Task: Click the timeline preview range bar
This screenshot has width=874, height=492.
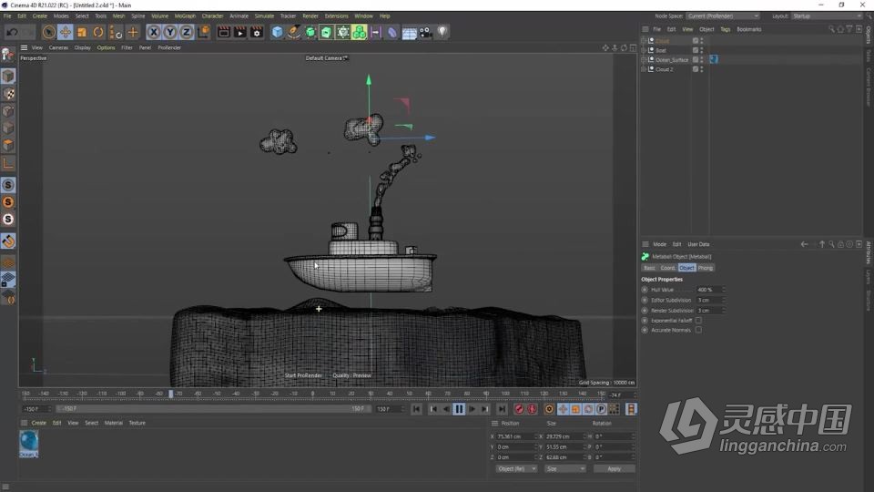Action: coord(212,409)
